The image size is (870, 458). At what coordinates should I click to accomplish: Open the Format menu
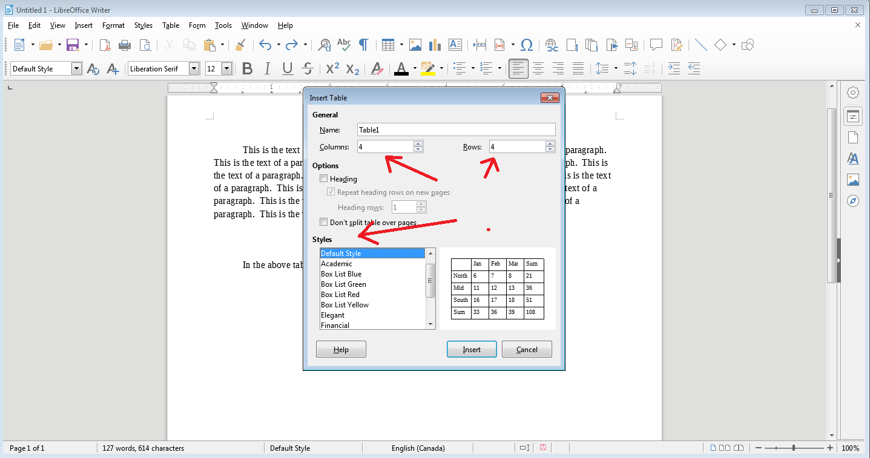click(113, 25)
